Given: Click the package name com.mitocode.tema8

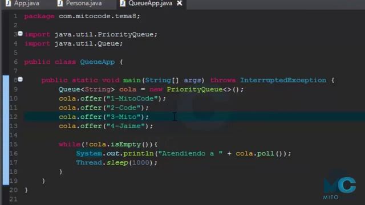Looking at the screenshot, I should (98, 17).
